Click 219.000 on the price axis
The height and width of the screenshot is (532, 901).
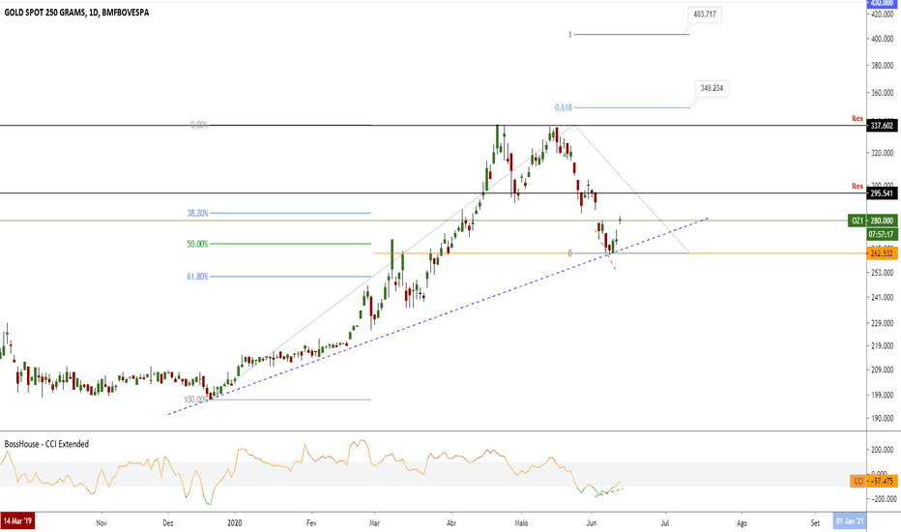pos(882,345)
